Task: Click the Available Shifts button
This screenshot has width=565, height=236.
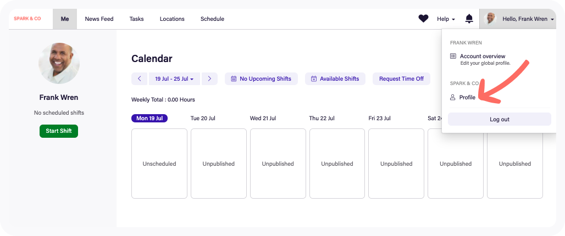Action: [x=335, y=78]
